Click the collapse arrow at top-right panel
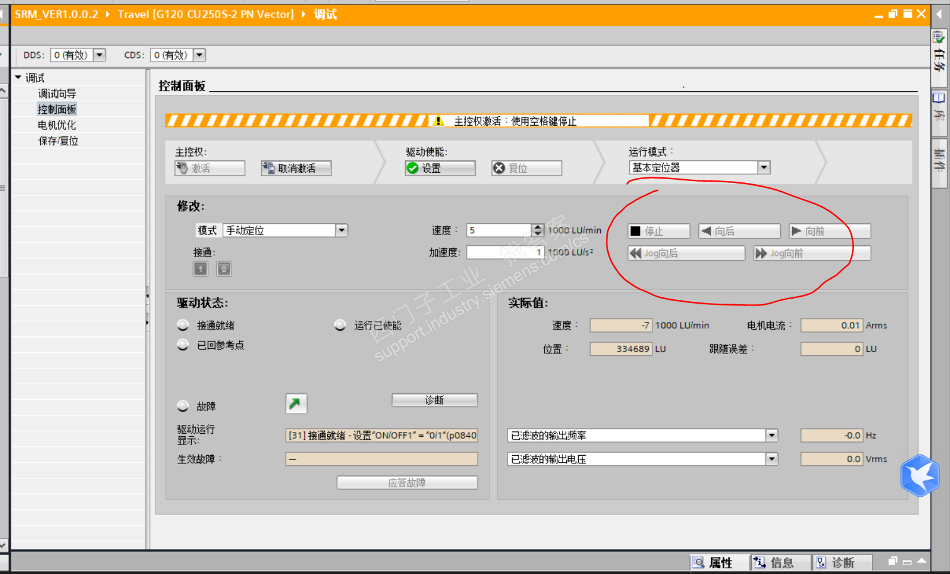Image resolution: width=950 pixels, height=574 pixels. (939, 14)
